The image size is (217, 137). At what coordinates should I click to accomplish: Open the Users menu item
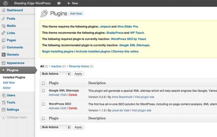(x=11, y=95)
